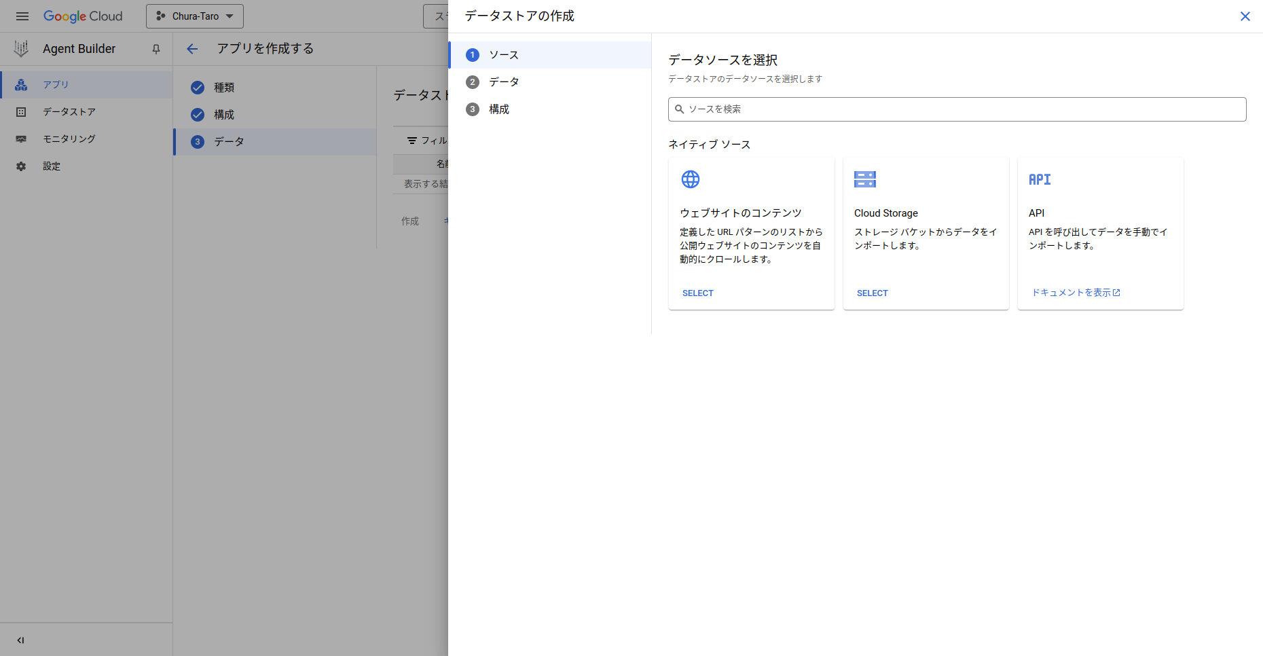Image resolution: width=1263 pixels, height=656 pixels.
Task: Open the main hamburger navigation menu
Action: pyautogui.click(x=22, y=16)
